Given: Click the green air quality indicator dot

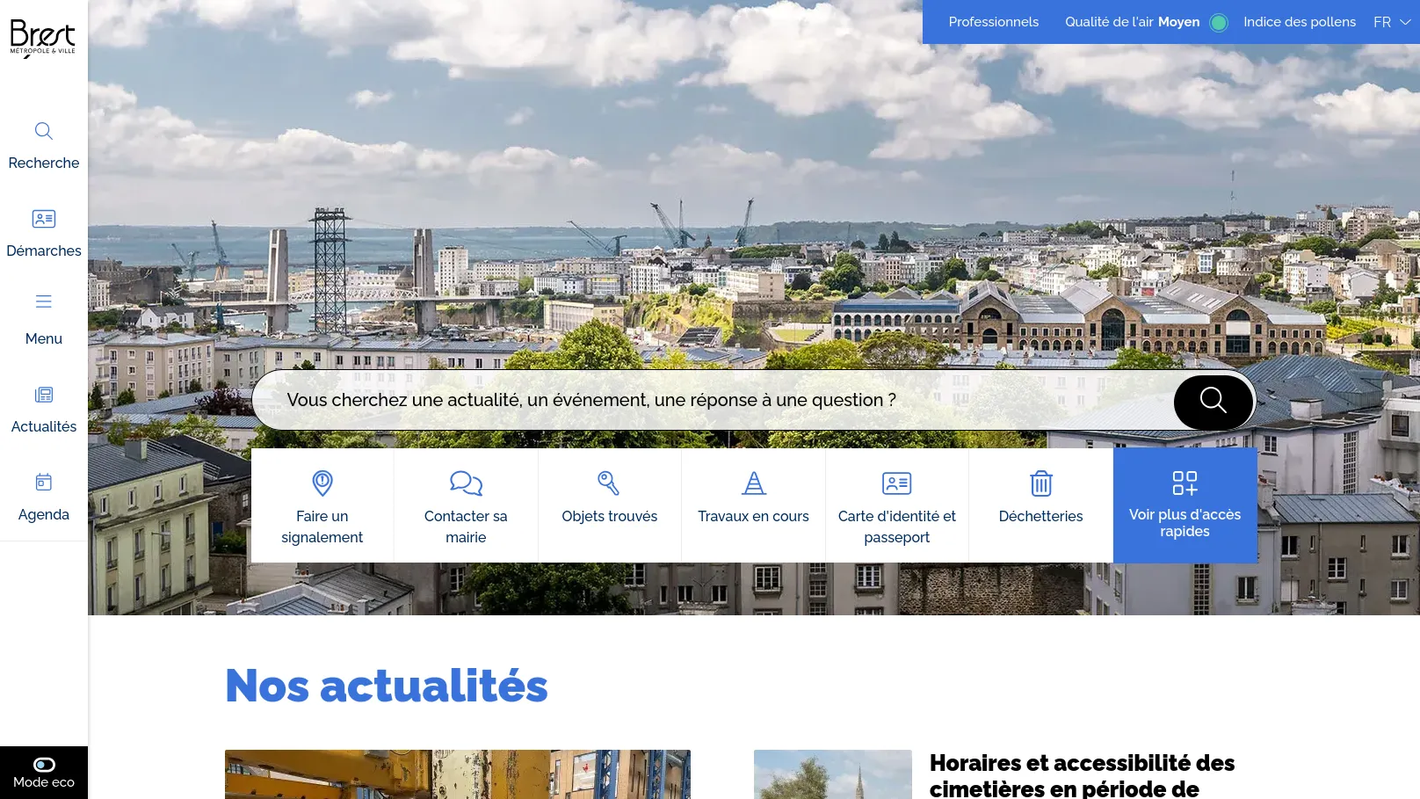Looking at the screenshot, I should pyautogui.click(x=1219, y=23).
